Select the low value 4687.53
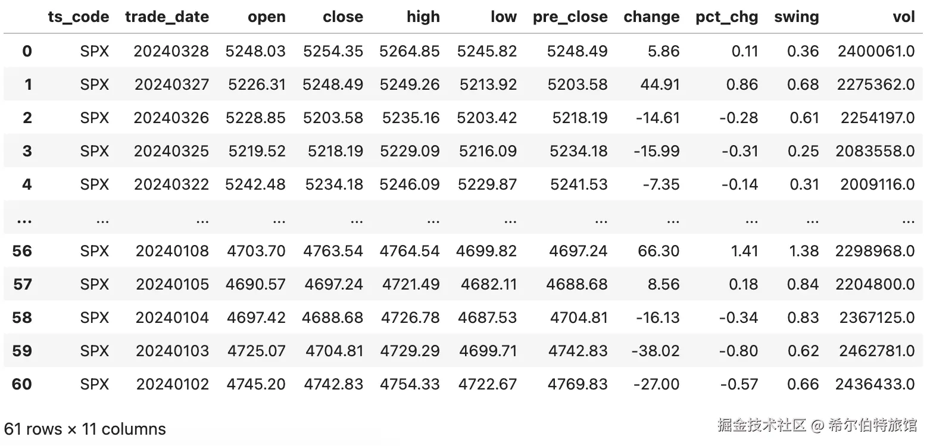This screenshot has height=446, width=930. (487, 318)
